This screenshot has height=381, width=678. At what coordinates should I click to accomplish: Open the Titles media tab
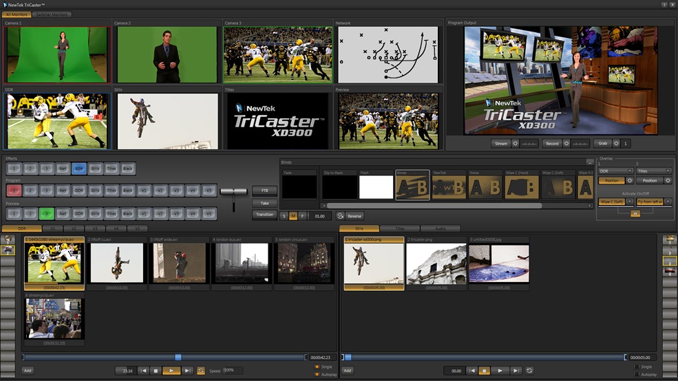[399, 228]
